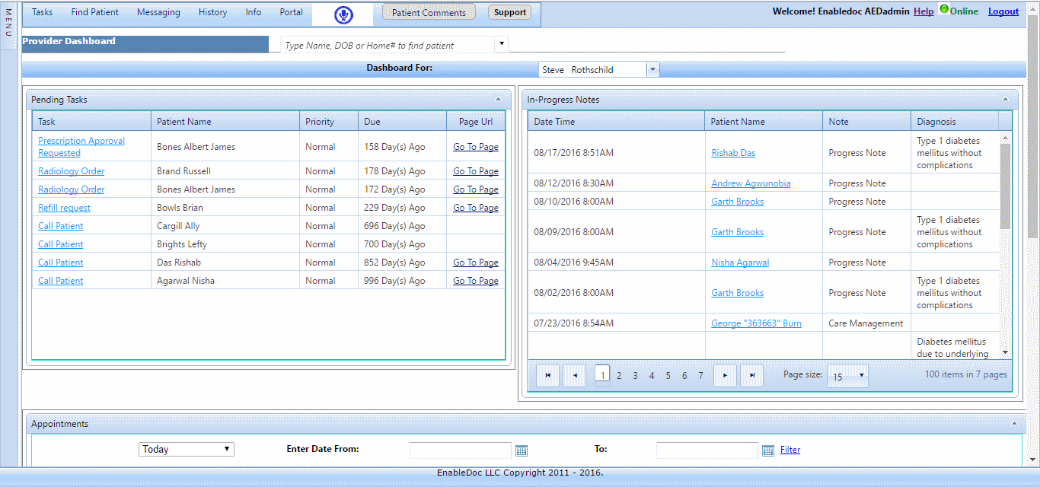Collapse the Pending Tasks panel
Image resolution: width=1040 pixels, height=487 pixels.
499,99
